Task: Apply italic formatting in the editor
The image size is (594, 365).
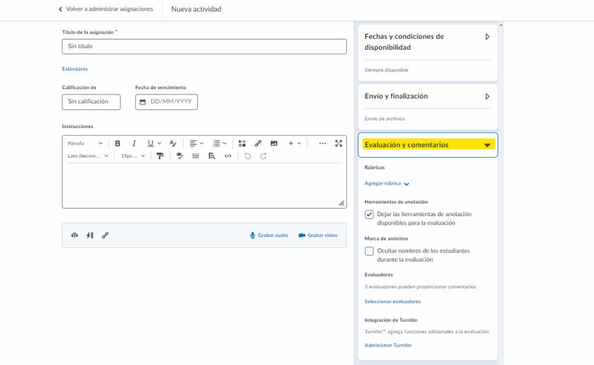Action: click(134, 143)
